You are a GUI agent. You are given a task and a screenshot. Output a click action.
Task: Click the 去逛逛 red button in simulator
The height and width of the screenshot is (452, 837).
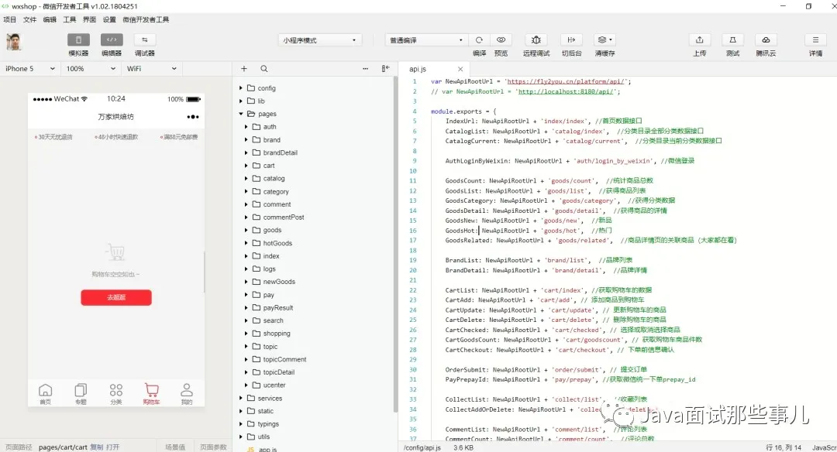pyautogui.click(x=115, y=297)
